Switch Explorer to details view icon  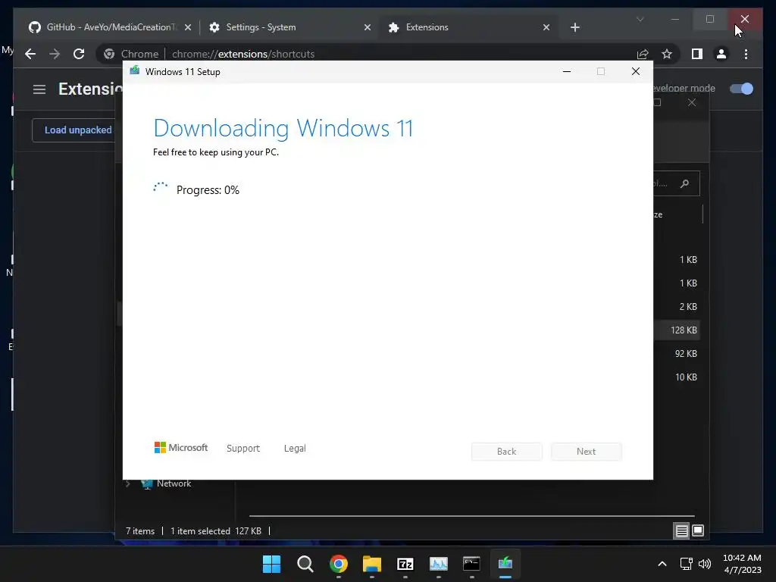[x=681, y=531]
